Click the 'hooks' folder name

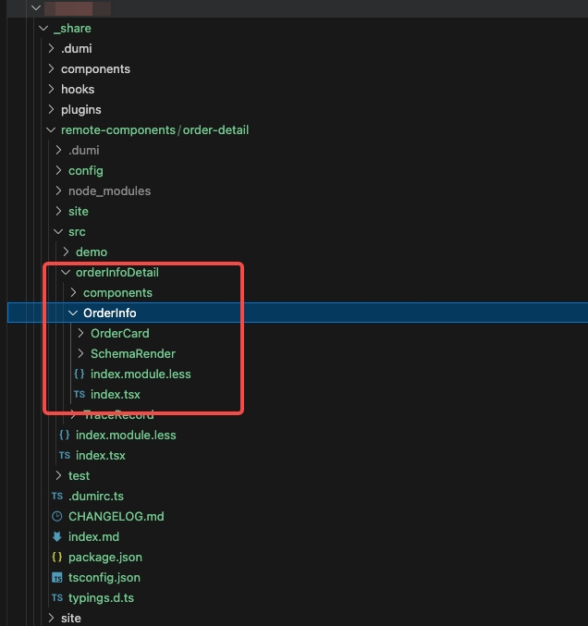click(78, 89)
